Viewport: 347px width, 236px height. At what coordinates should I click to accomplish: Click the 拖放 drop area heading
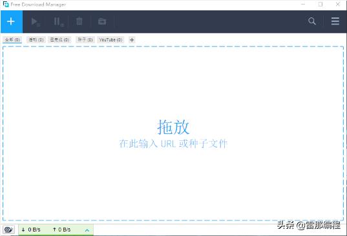(173, 127)
